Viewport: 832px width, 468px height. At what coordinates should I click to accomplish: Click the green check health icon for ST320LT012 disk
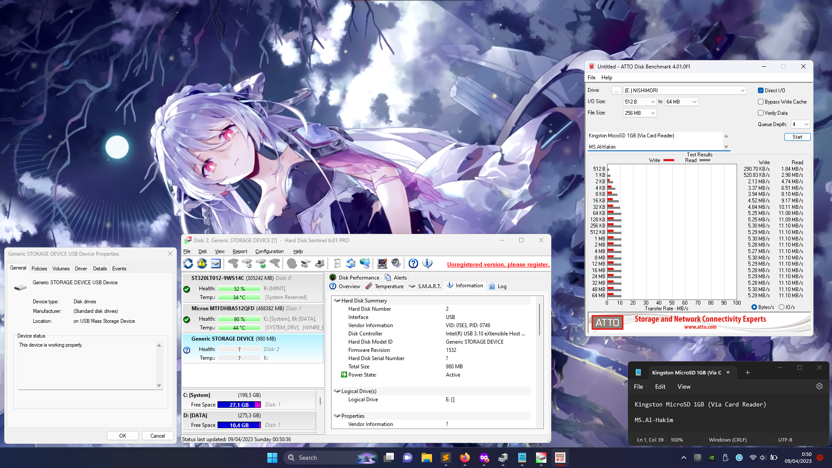tap(187, 289)
